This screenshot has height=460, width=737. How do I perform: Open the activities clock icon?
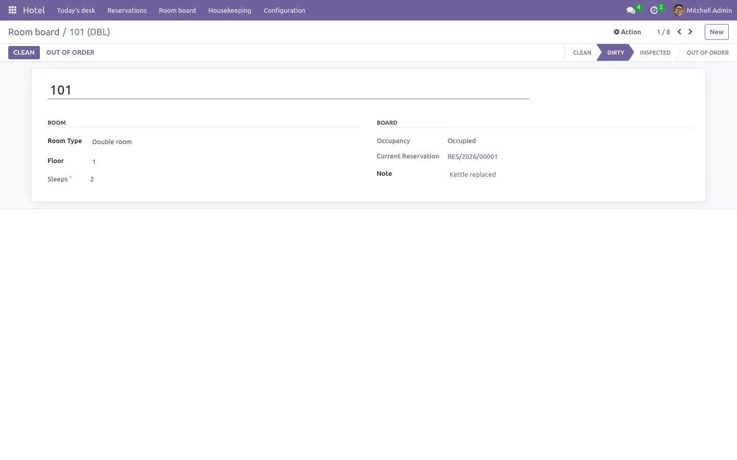(x=654, y=10)
